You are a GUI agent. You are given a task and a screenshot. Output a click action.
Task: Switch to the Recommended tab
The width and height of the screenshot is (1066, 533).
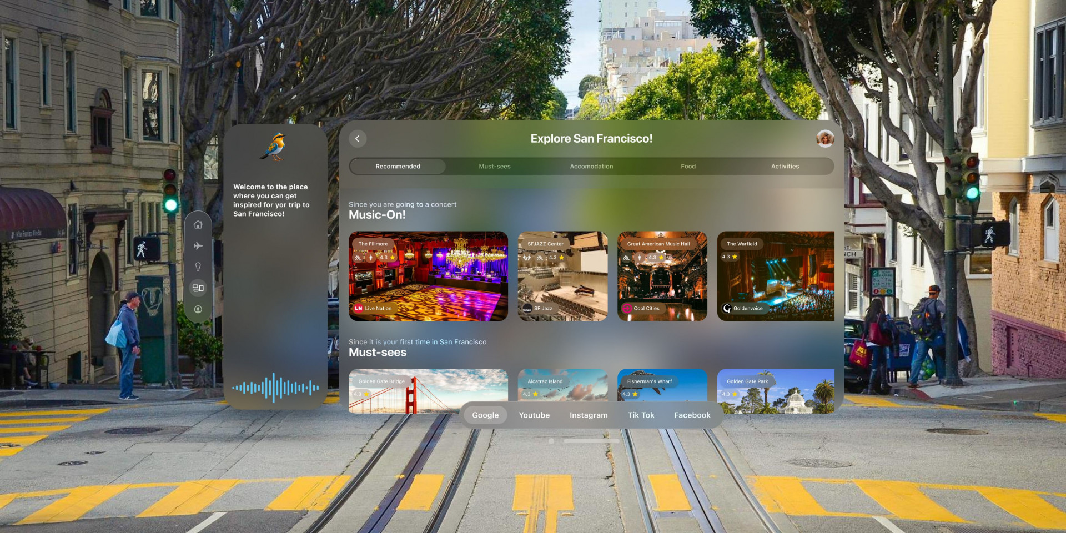(398, 167)
